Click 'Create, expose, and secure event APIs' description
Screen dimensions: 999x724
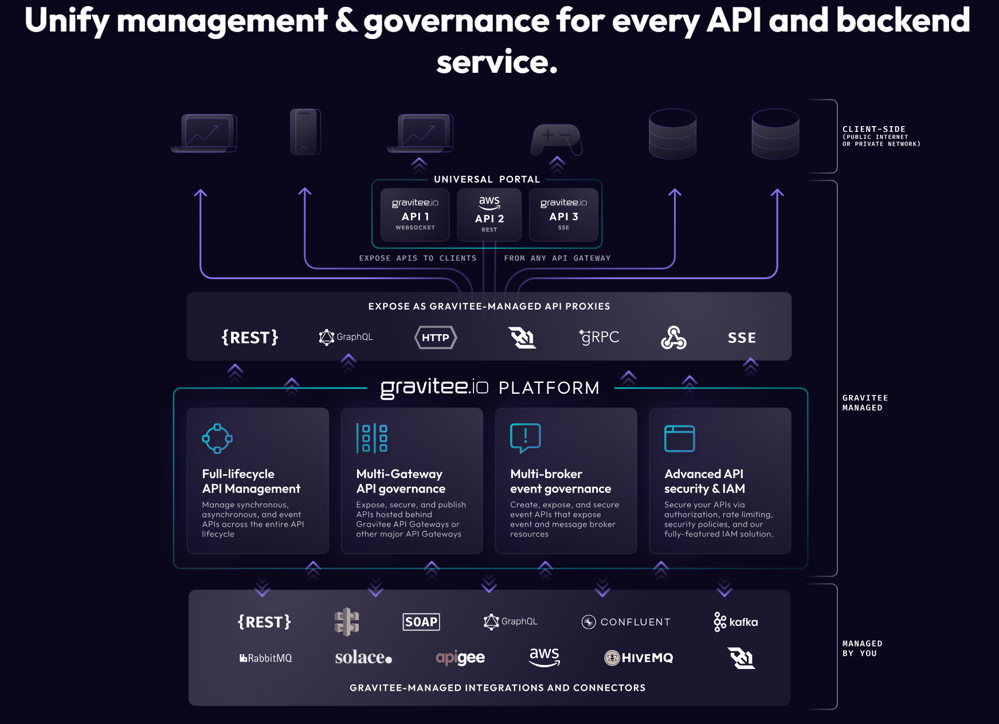pos(565,519)
